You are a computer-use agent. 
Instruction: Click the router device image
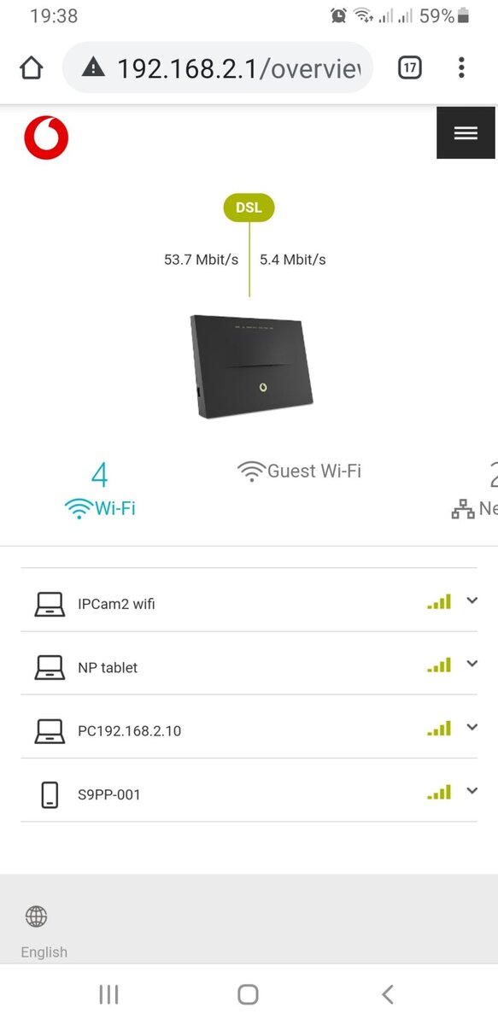point(251,366)
